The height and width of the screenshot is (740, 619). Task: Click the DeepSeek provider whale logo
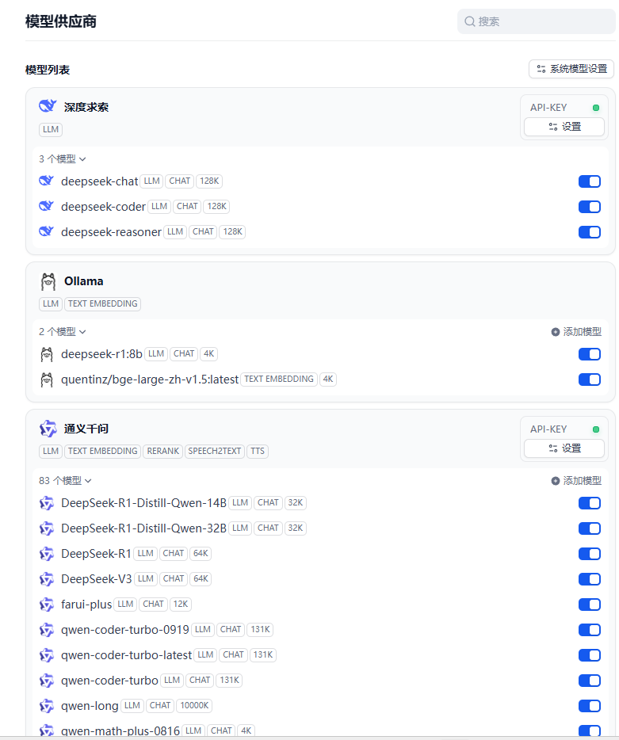click(48, 106)
